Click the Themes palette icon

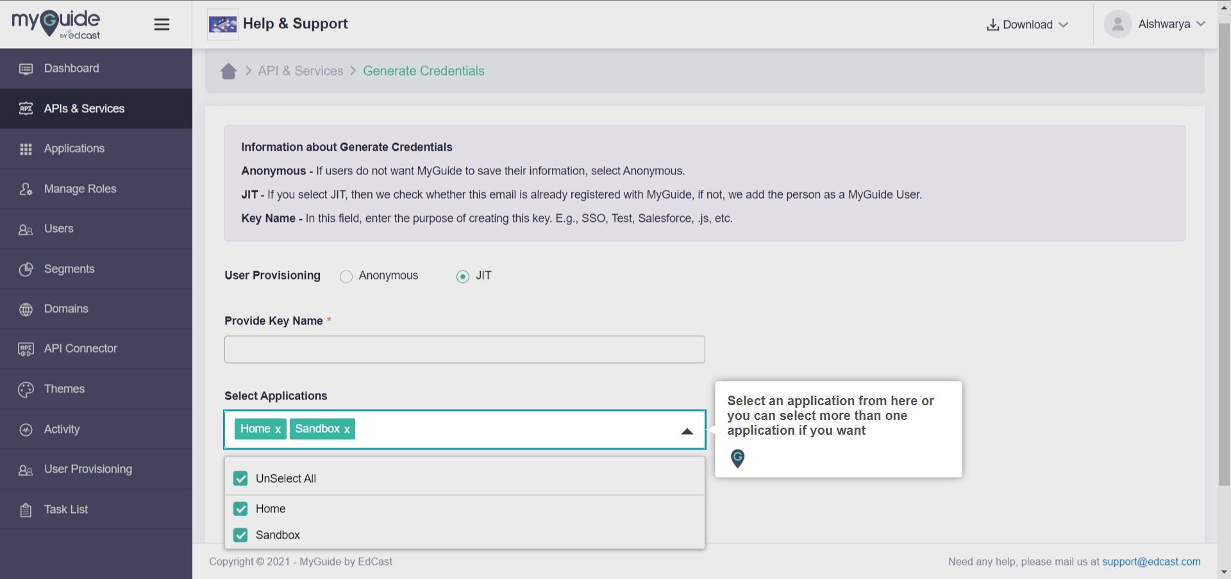[26, 389]
